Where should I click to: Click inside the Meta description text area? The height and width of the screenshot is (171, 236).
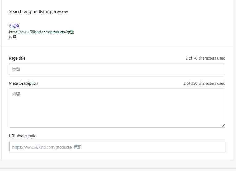[117, 108]
